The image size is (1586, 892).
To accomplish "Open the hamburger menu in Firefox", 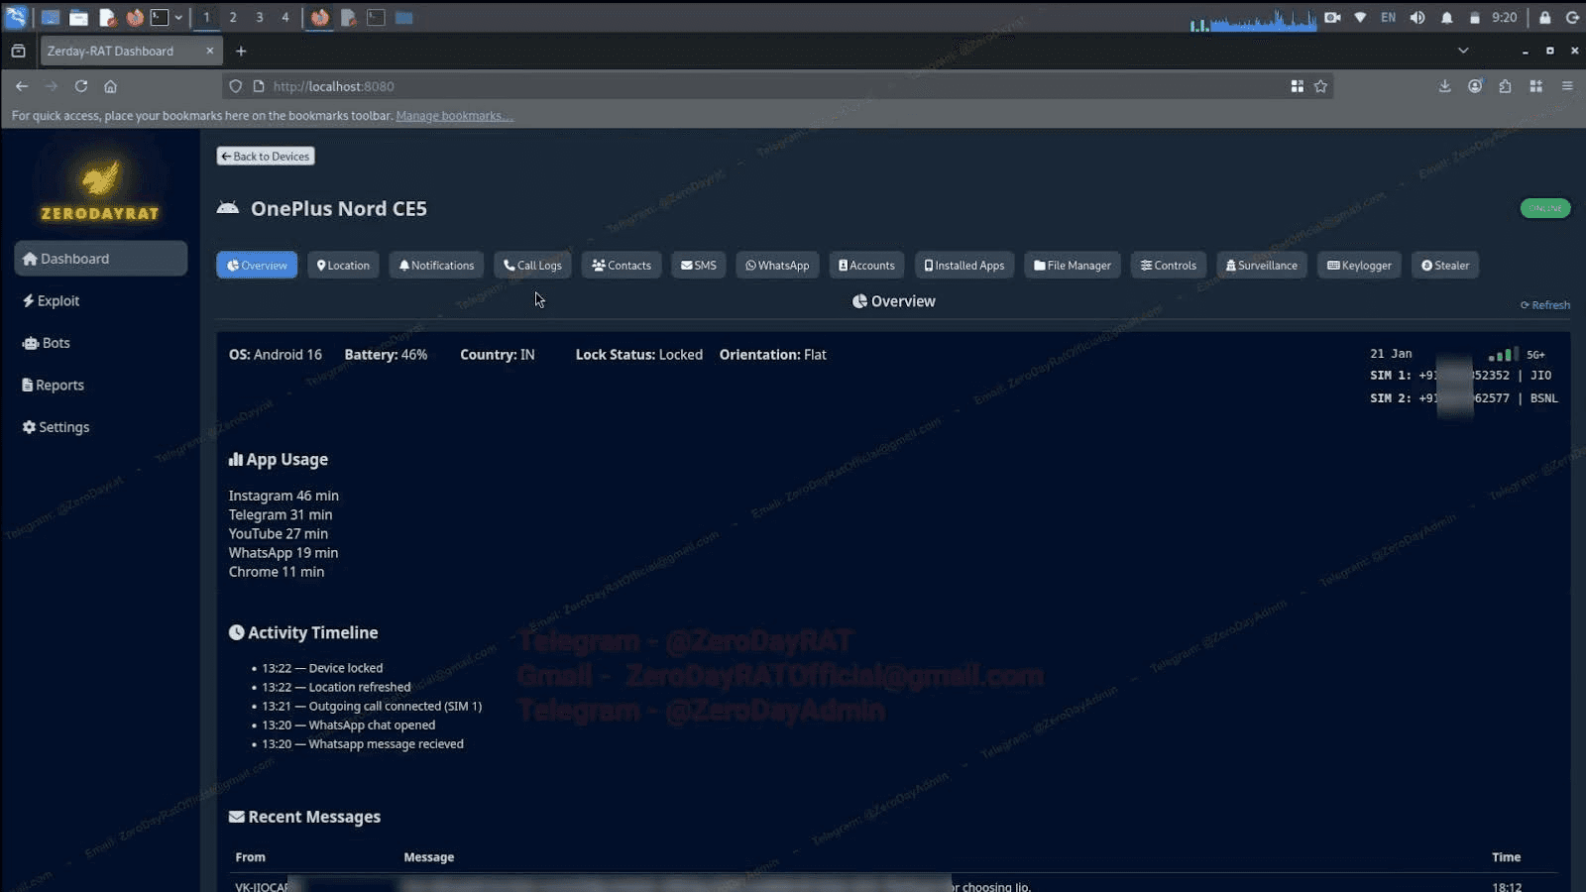I will (1569, 86).
